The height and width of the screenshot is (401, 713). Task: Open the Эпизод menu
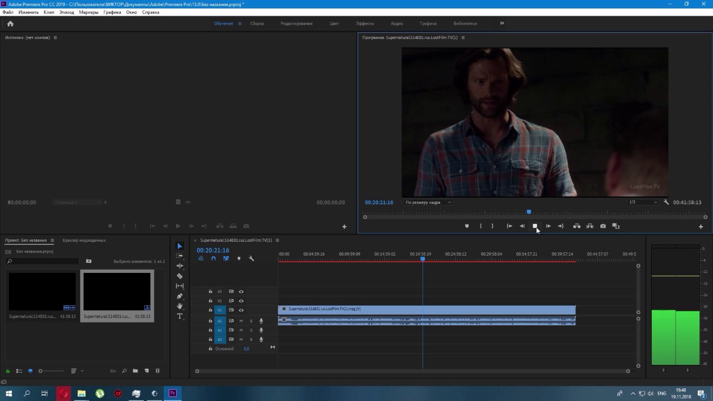coord(66,12)
